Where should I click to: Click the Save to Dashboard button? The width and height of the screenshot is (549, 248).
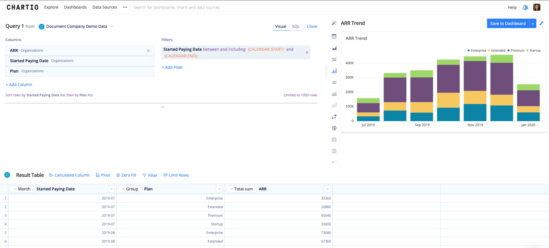click(508, 24)
